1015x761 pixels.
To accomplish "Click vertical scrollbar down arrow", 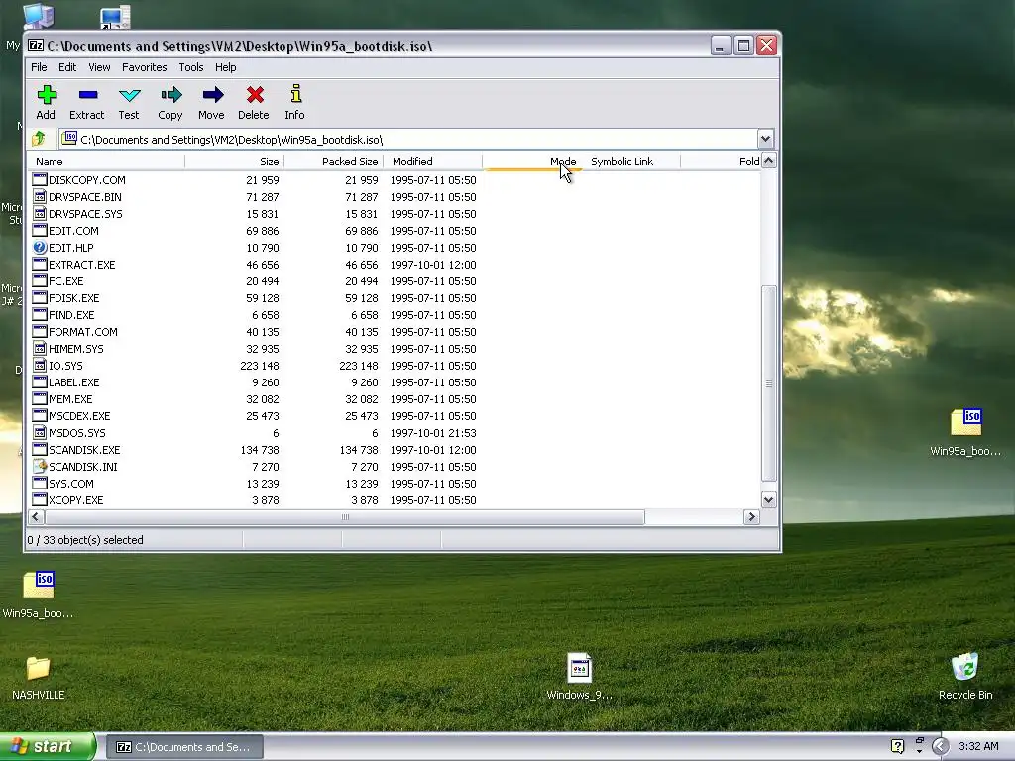I will (768, 499).
